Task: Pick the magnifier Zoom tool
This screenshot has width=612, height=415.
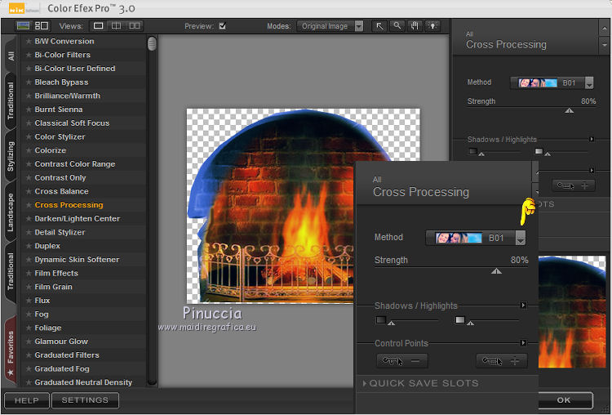Action: [397, 26]
